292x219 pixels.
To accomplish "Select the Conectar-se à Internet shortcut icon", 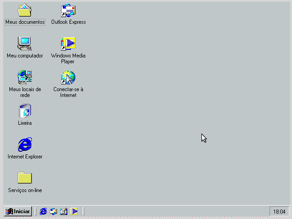I will coord(68,77).
